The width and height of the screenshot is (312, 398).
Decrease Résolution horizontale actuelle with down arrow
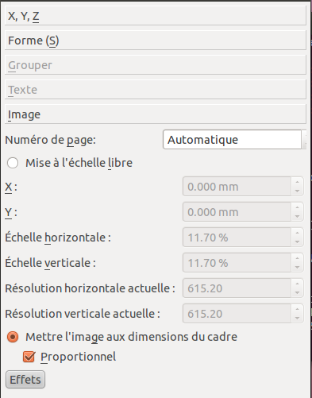tap(297, 293)
